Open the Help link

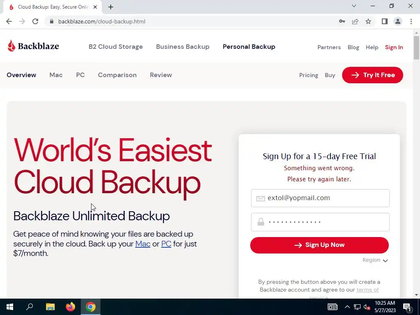coord(372,48)
